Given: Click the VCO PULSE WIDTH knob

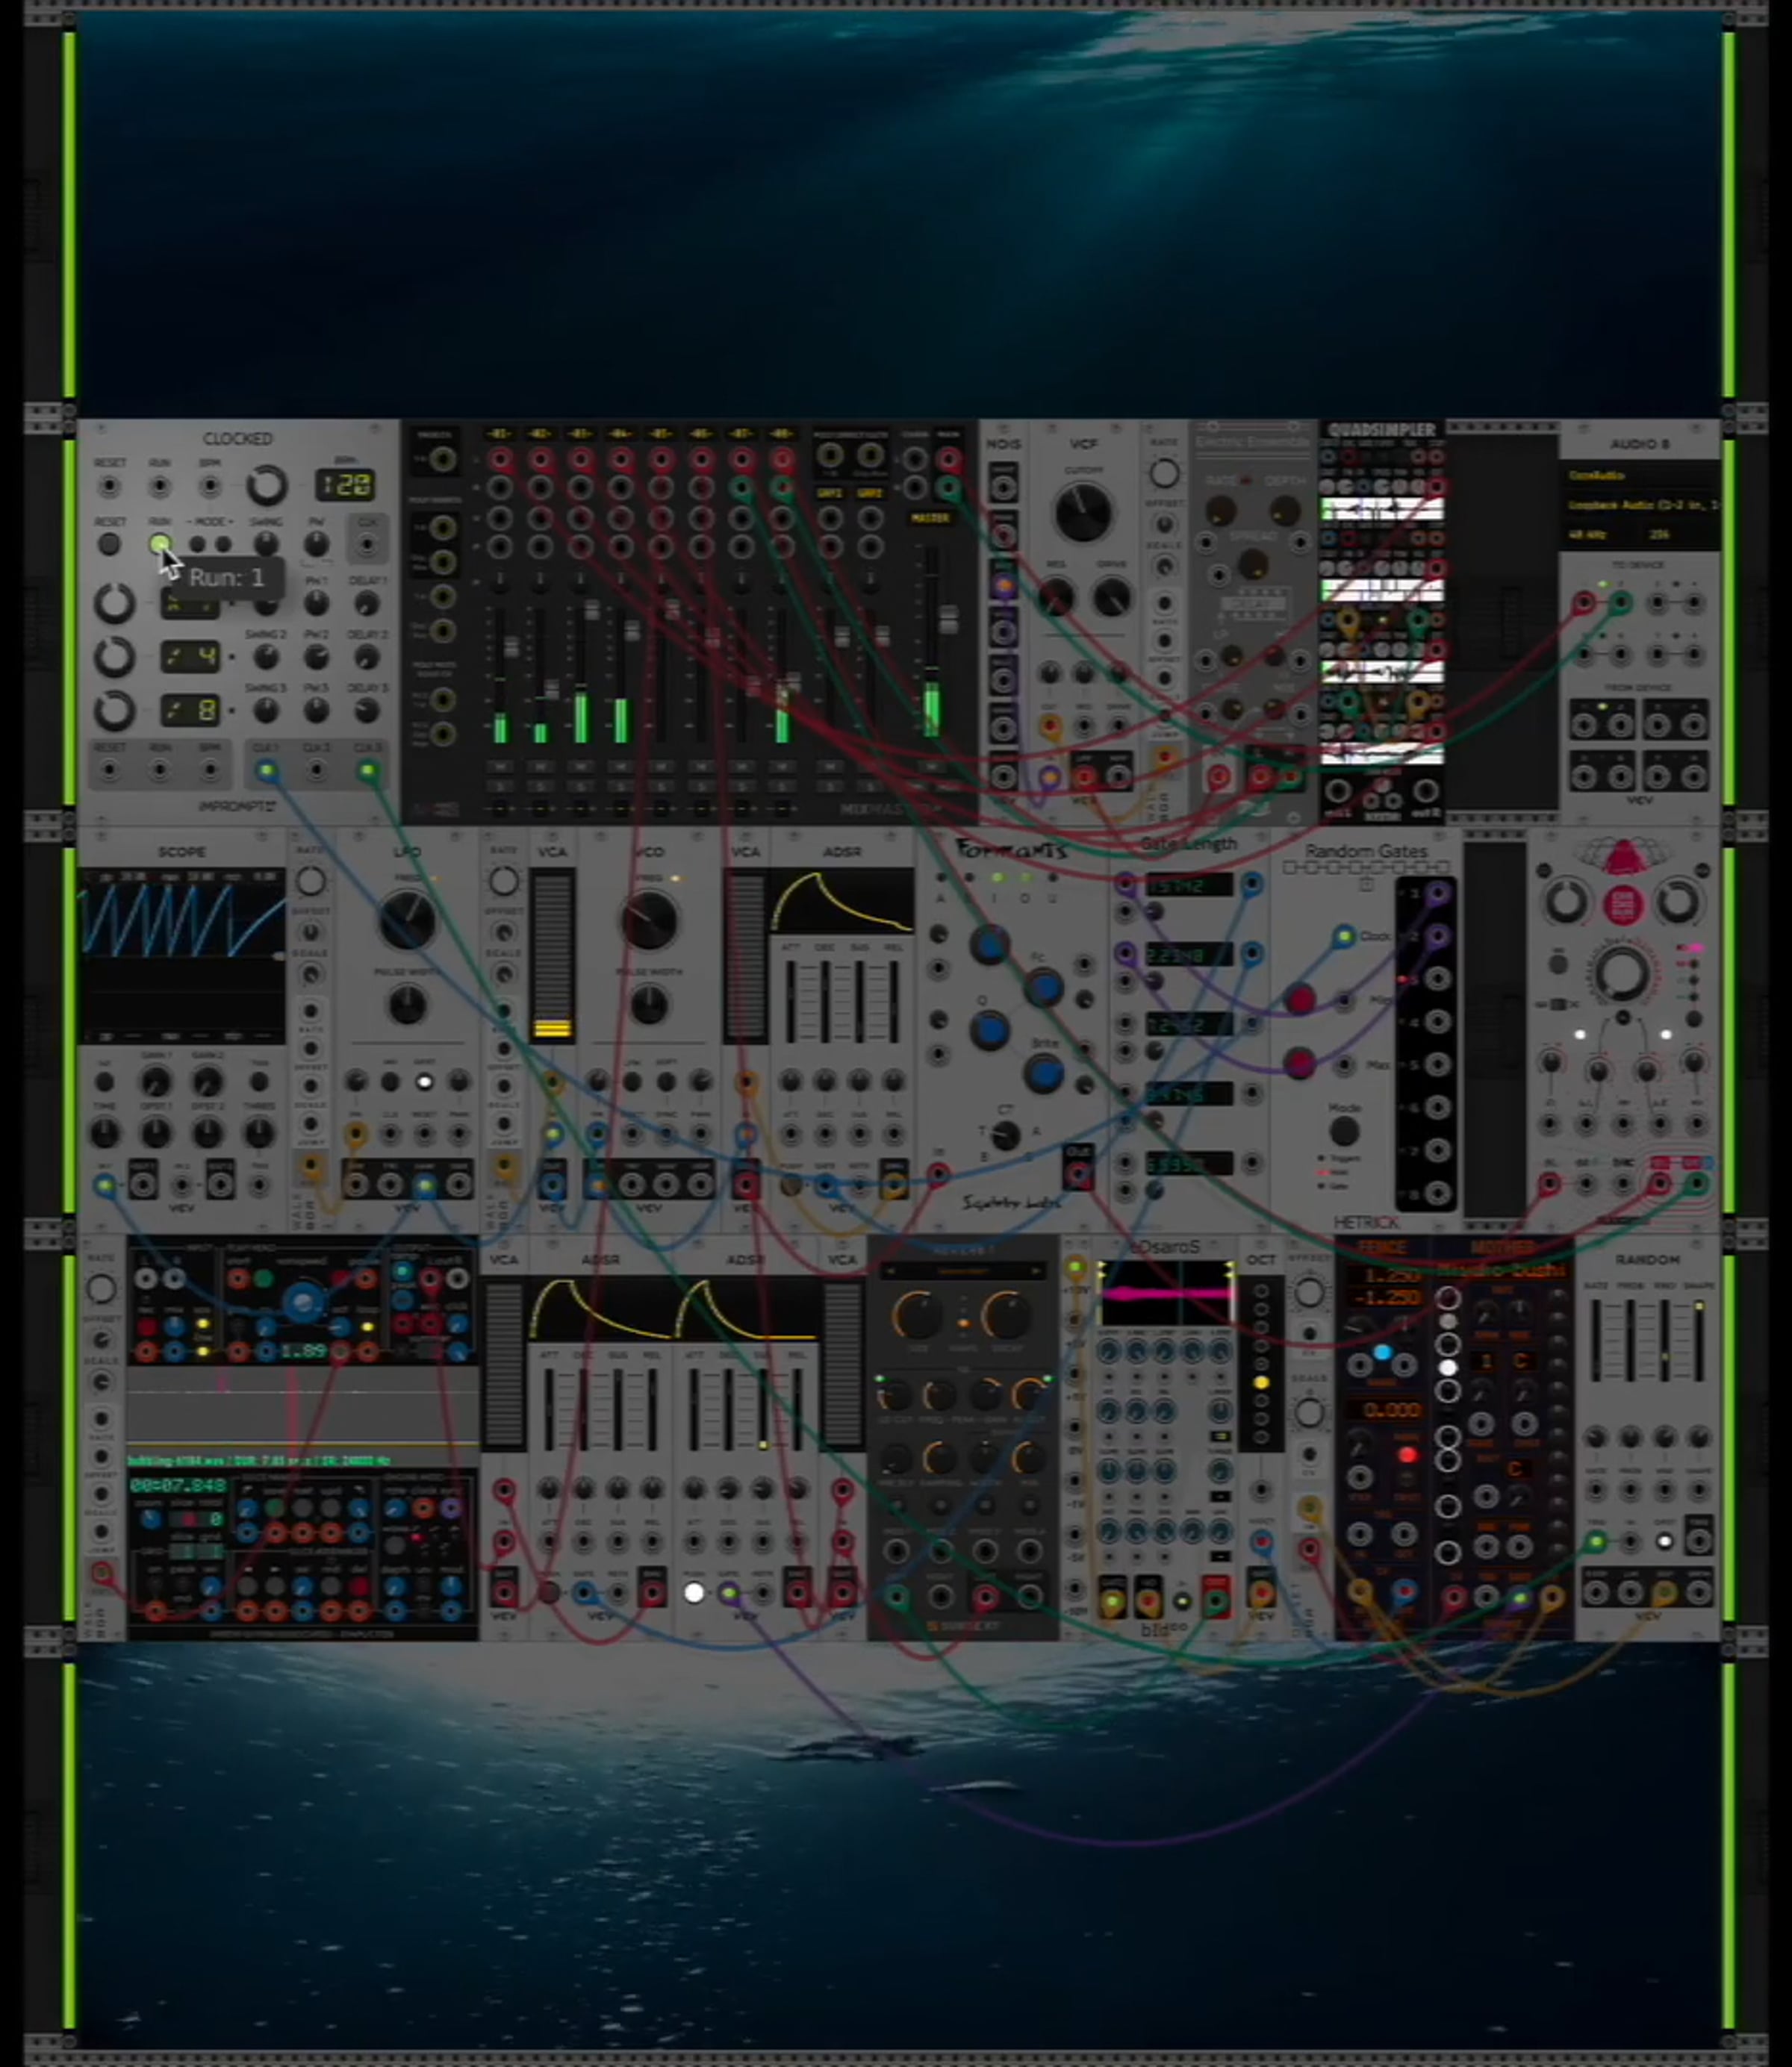Looking at the screenshot, I should click(x=649, y=1005).
